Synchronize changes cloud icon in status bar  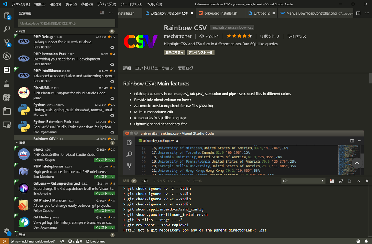pyautogui.click(x=62, y=241)
